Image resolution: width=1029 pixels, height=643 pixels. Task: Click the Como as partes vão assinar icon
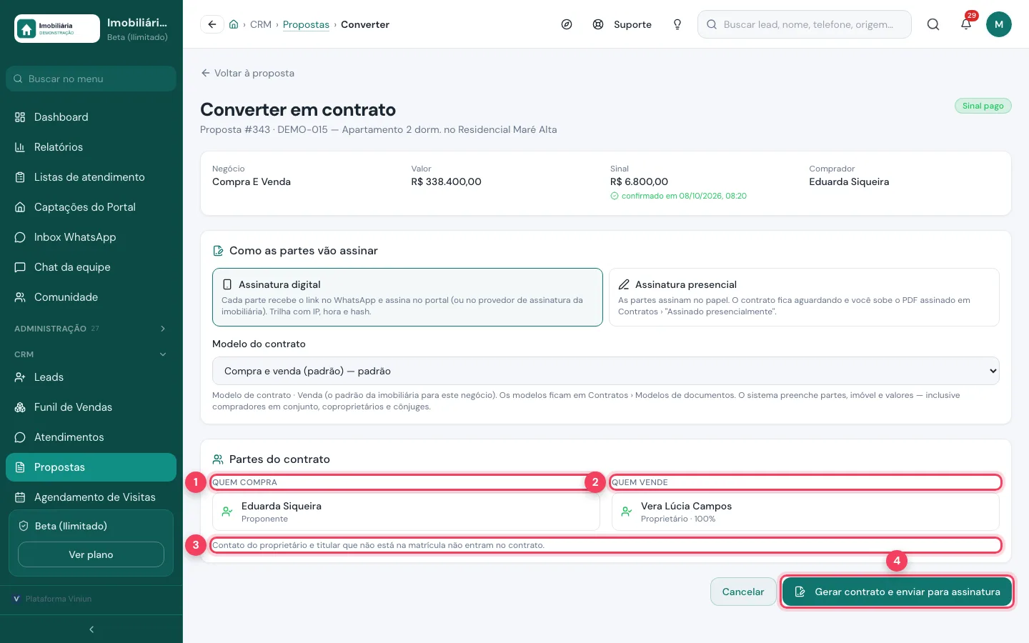218,251
